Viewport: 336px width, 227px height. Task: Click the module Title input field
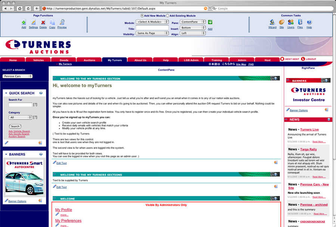pyautogui.click(x=152, y=28)
